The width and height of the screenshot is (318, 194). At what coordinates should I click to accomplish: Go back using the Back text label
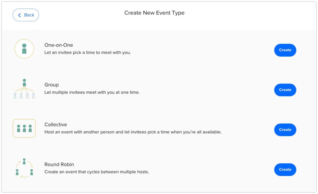click(x=29, y=15)
